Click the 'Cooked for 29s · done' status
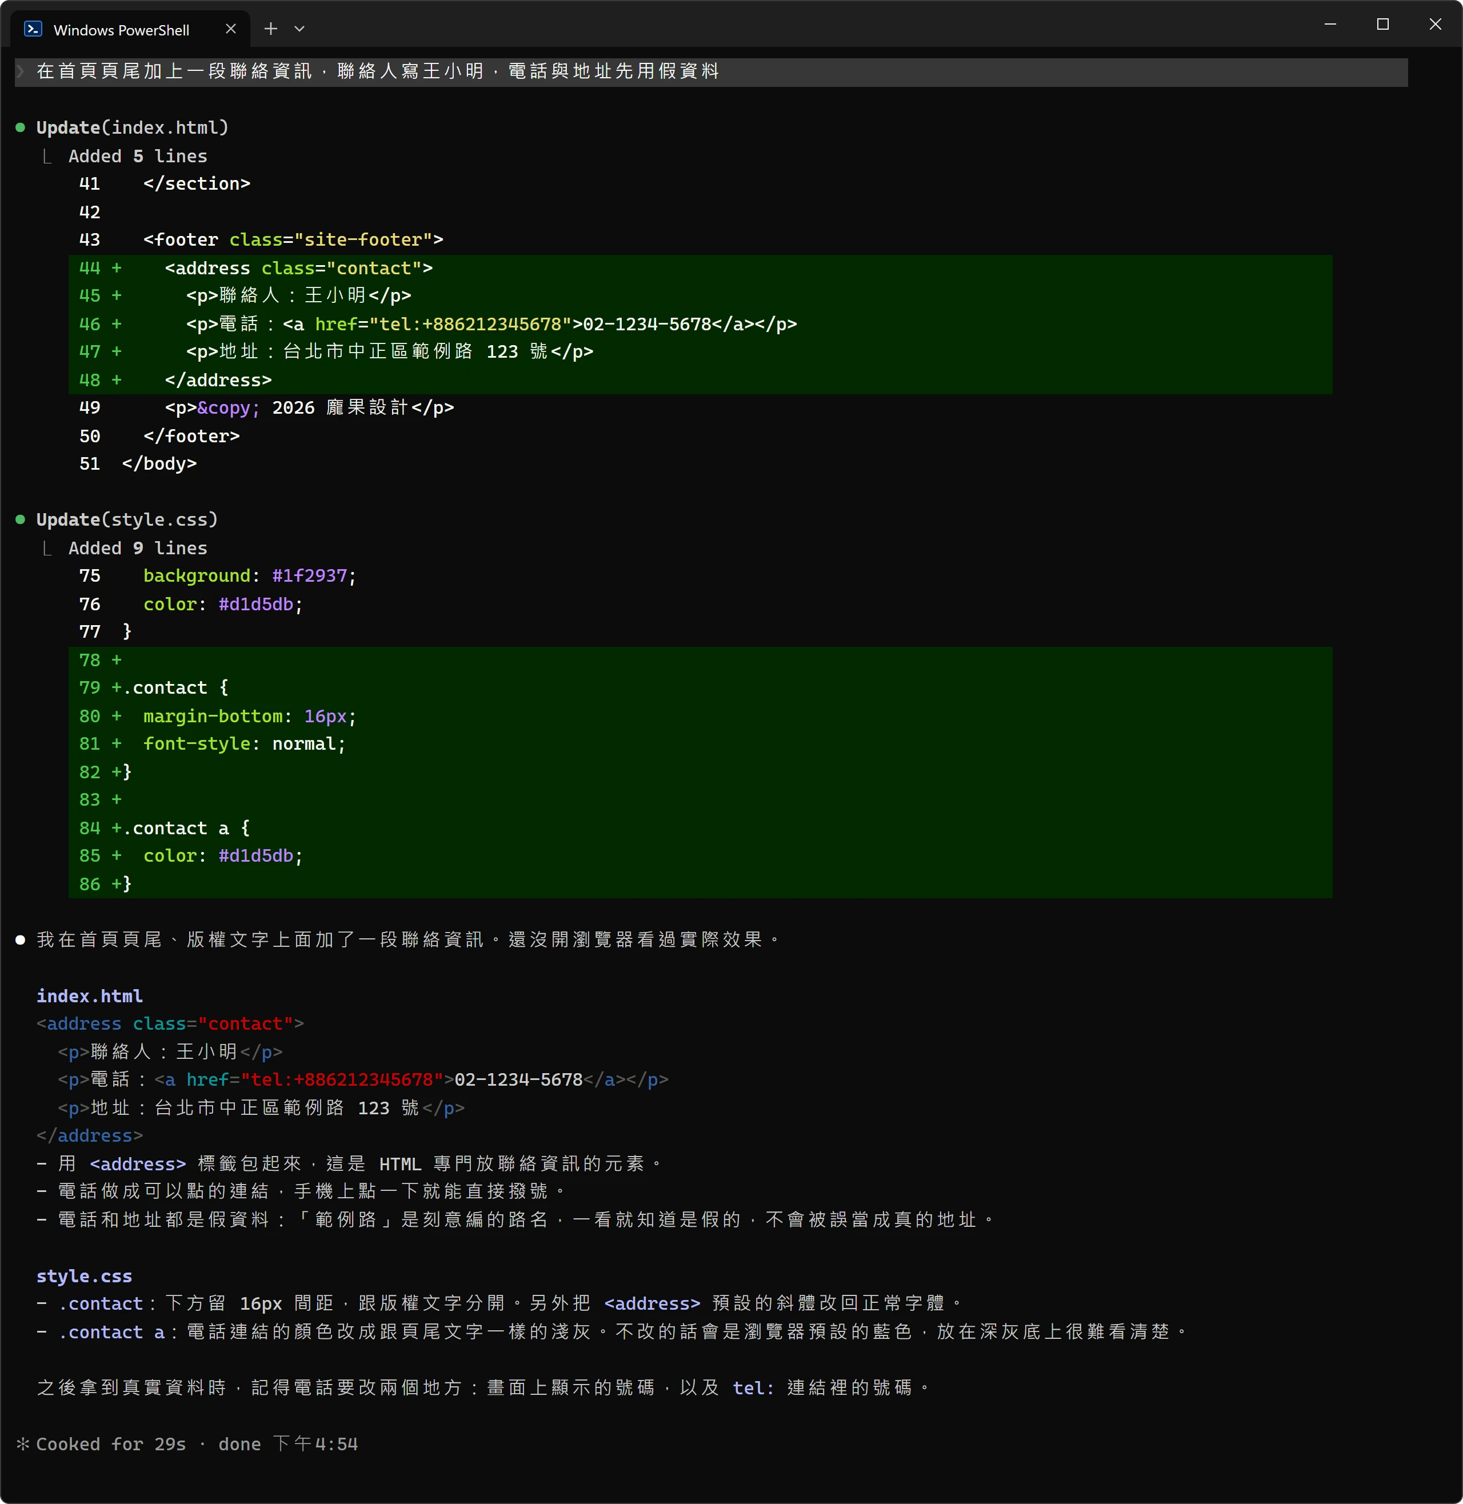The width and height of the screenshot is (1463, 1504). click(x=187, y=1445)
